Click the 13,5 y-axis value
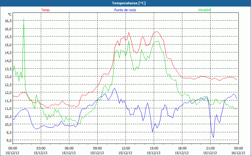251x156 pixels. click(x=8, y=69)
